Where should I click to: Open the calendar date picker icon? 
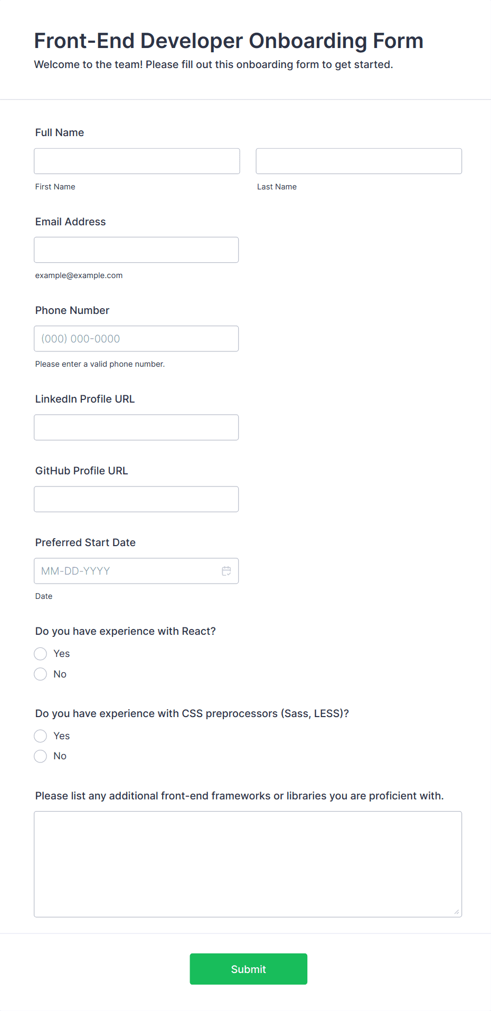pos(226,571)
